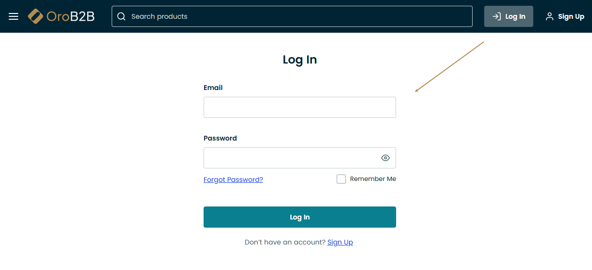Screen dimensions: 592x270
Task: Click the Sign Up text in header
Action: [571, 16]
